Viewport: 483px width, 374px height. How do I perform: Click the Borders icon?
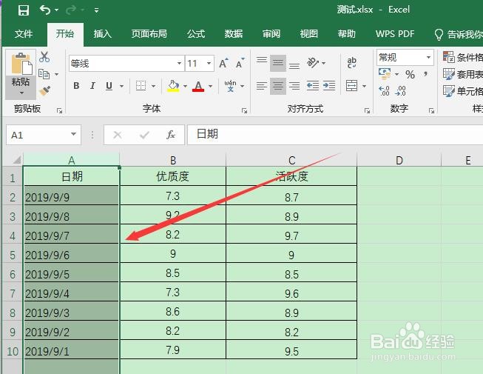[x=141, y=86]
